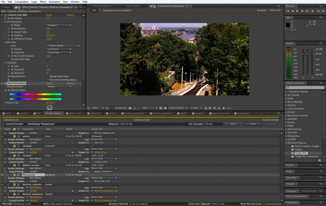
Task: Toggle the Diffraction Fringe stopwatch
Action: (x=12, y=39)
